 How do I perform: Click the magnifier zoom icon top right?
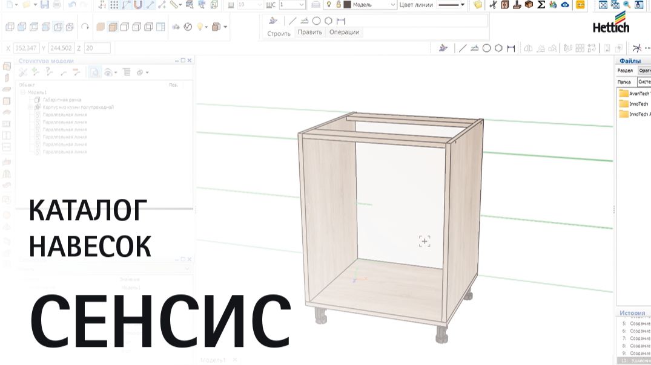[627, 5]
